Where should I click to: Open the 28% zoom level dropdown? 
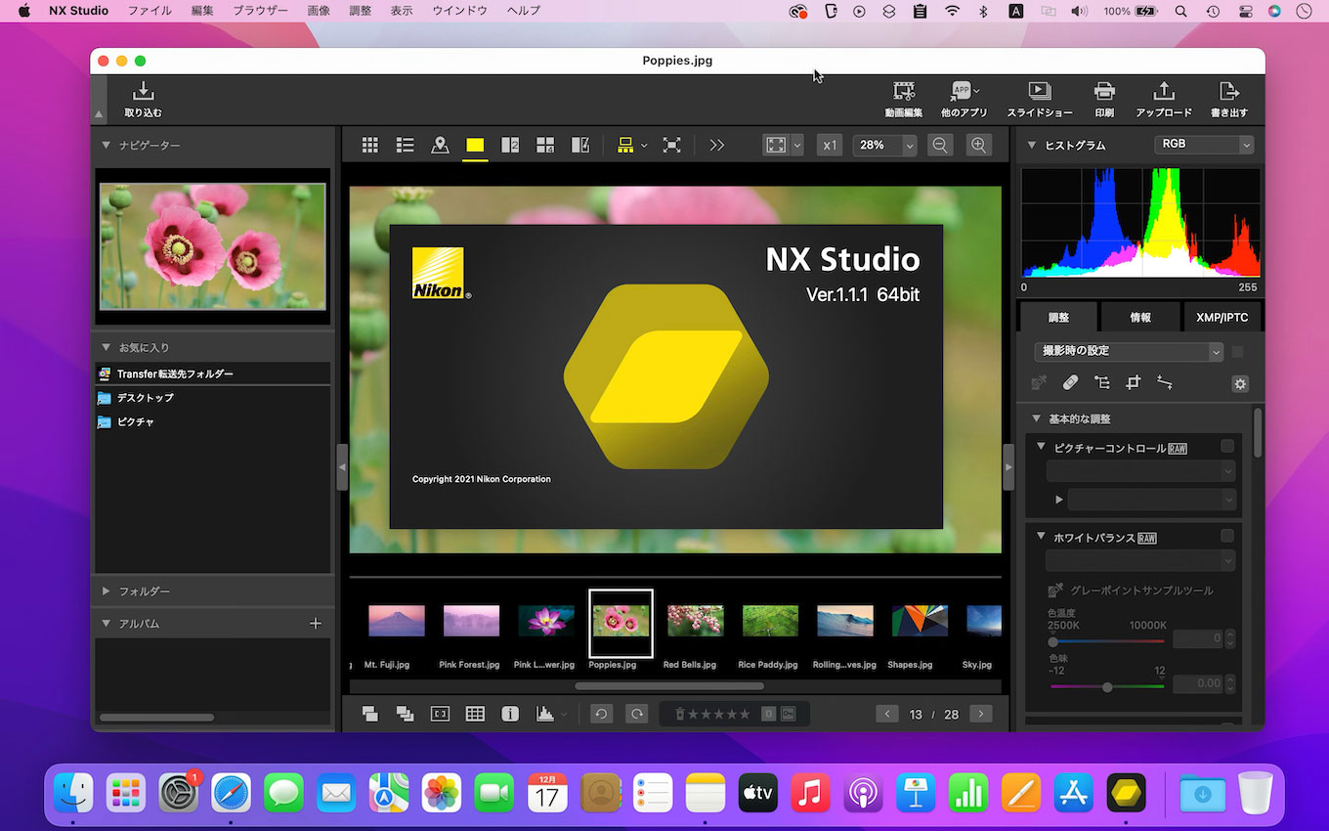coord(910,145)
